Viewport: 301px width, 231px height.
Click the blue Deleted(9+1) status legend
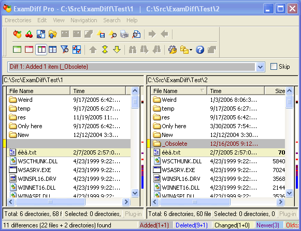192,225
